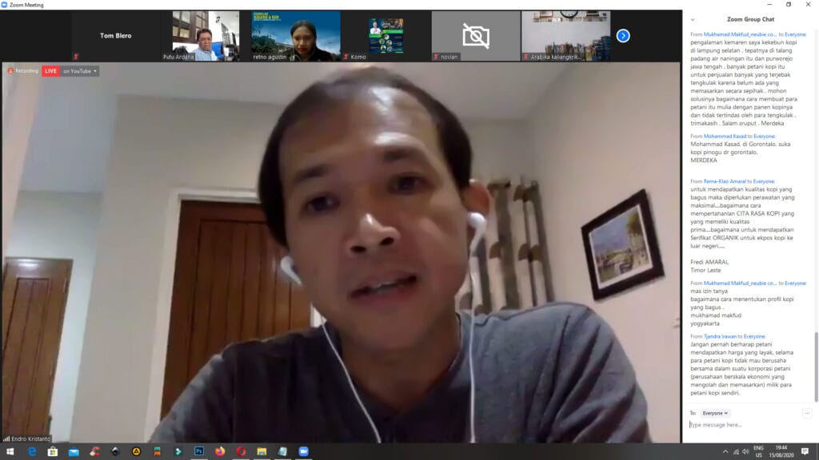
Task: Click novian's muted microphone icon
Action: point(436,57)
